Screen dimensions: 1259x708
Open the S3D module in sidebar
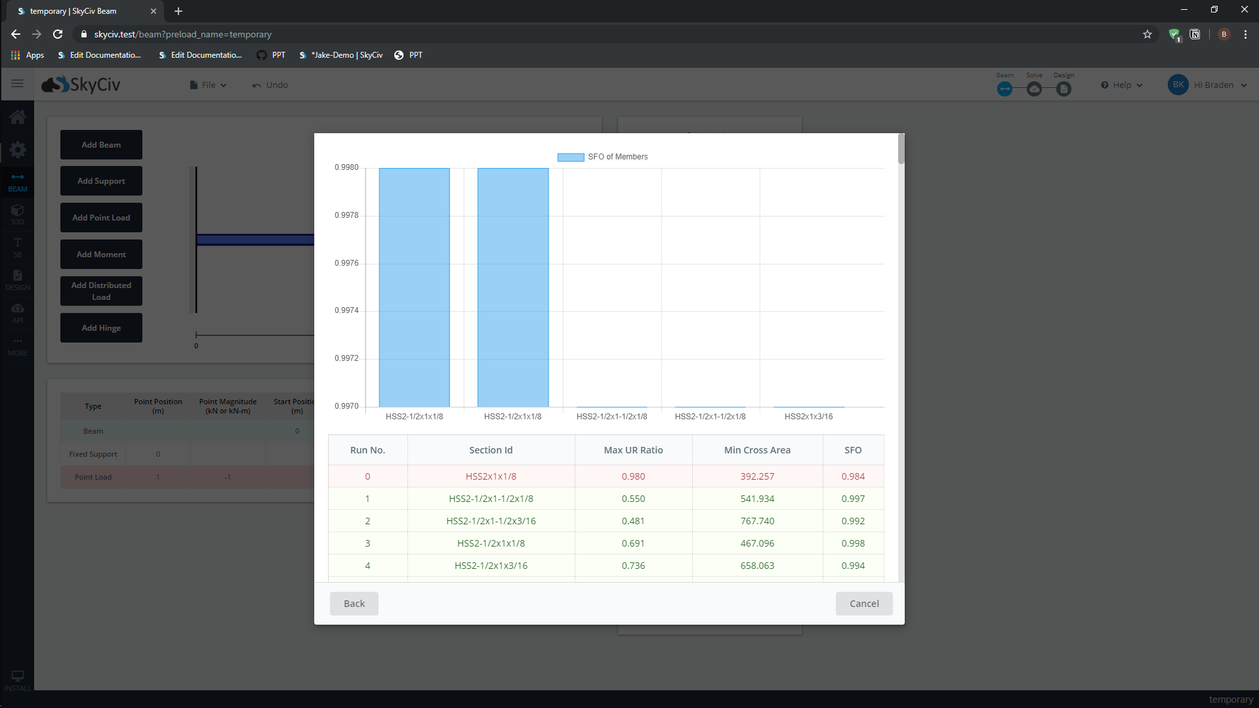click(x=18, y=214)
